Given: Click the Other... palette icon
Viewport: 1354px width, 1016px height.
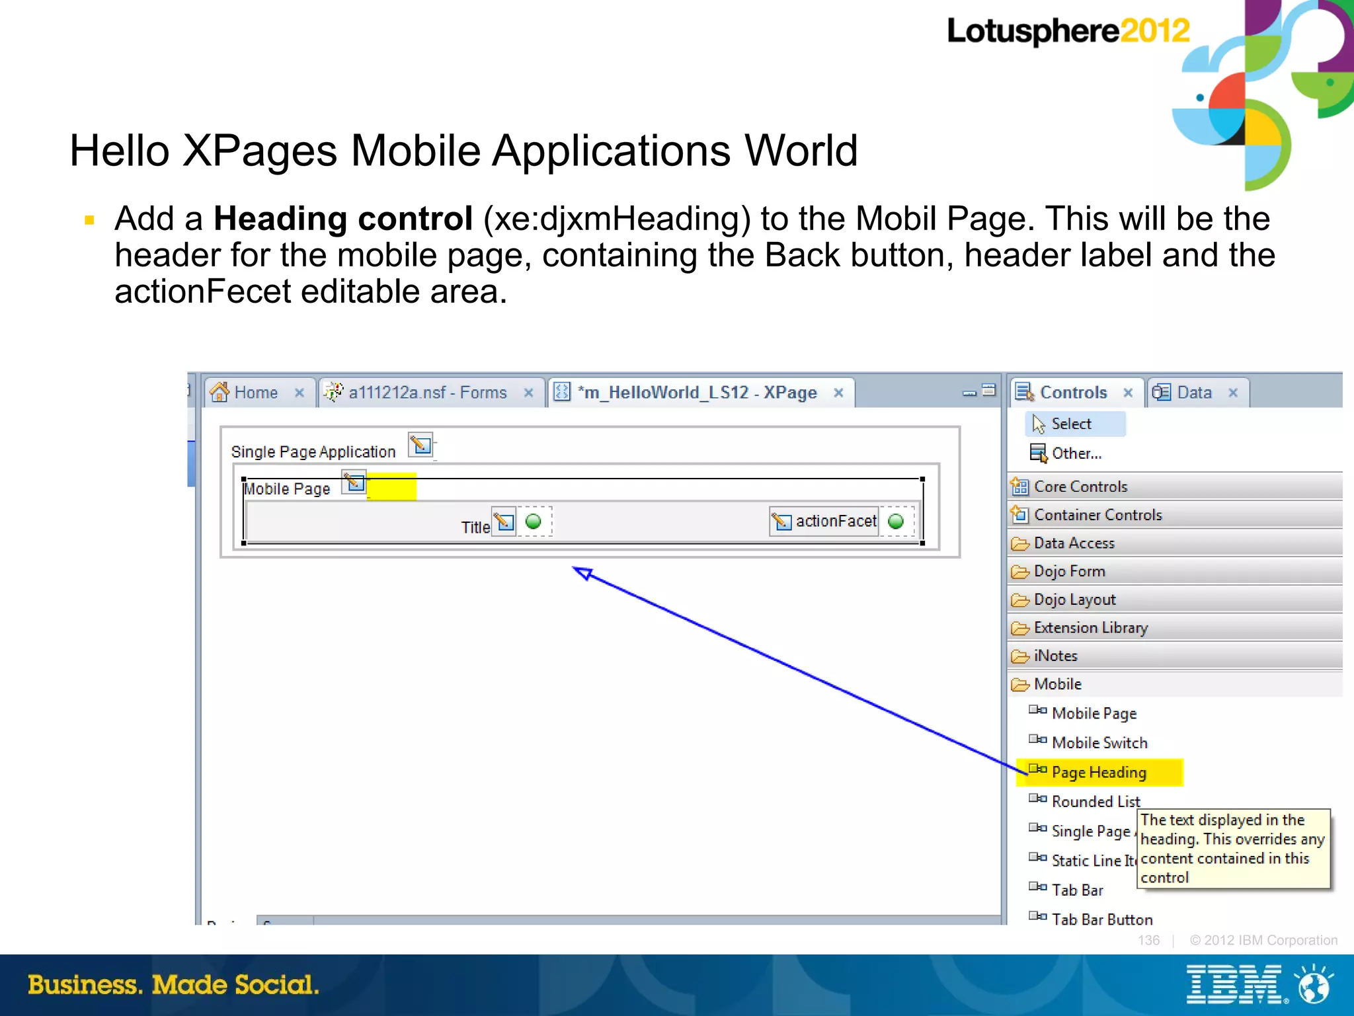Looking at the screenshot, I should (x=1039, y=453).
